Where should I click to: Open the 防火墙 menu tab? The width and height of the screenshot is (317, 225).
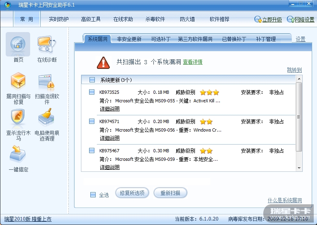(187, 19)
